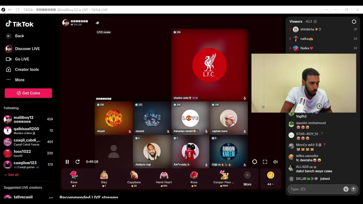The height and width of the screenshot is (204, 363).
Task: Reload the browser page
Action: pos(18,10)
